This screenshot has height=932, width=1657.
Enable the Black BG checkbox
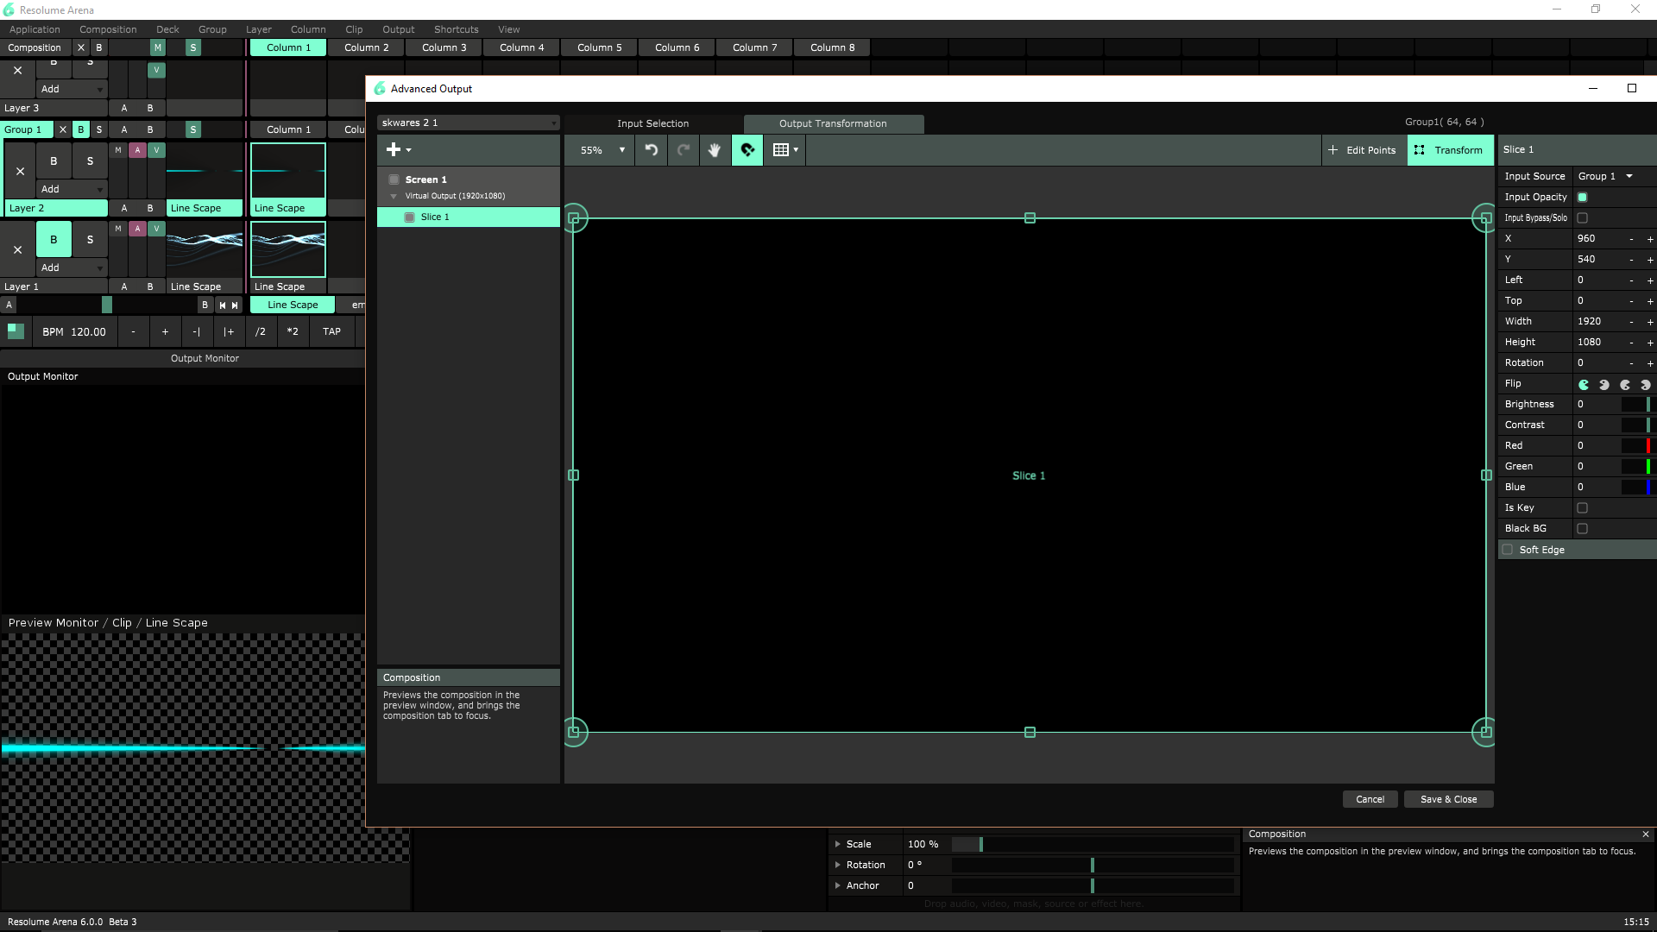tap(1582, 529)
